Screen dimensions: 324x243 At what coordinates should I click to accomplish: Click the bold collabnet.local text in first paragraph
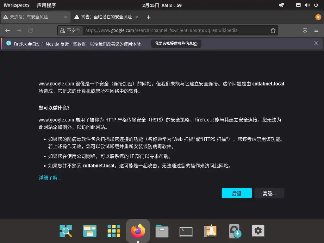click(268, 84)
